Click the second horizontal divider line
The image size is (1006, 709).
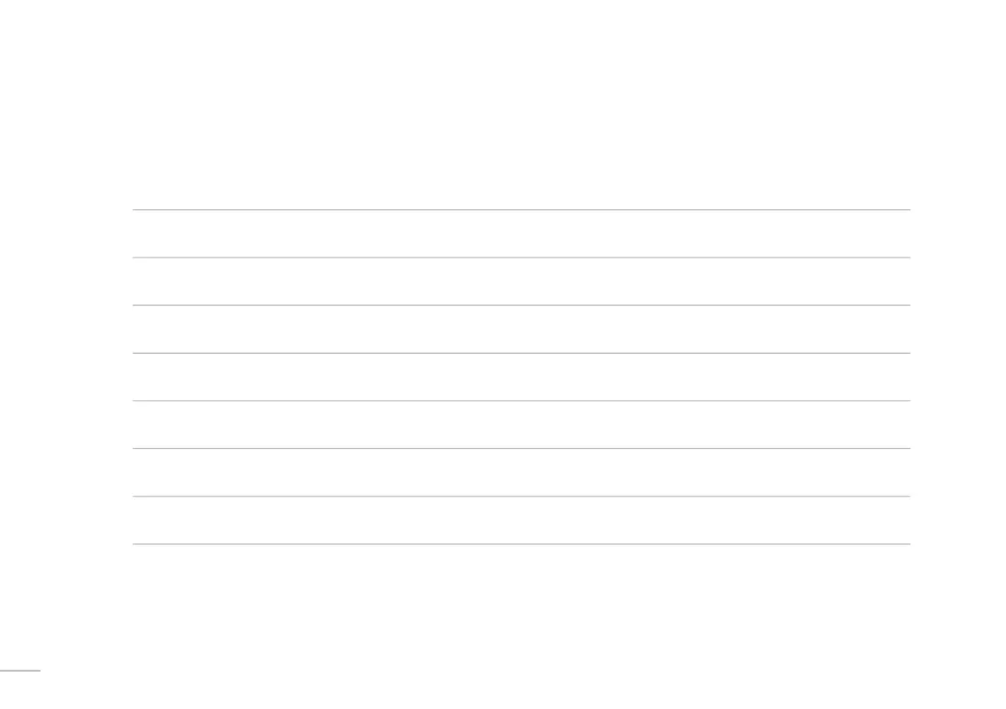521,257
